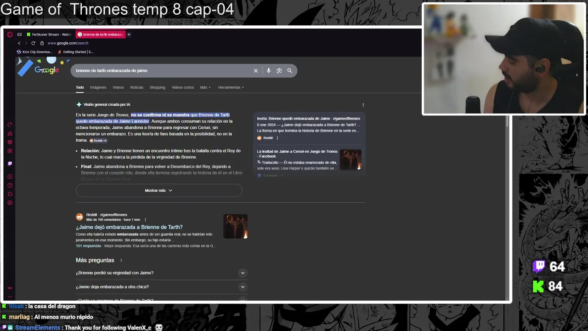Screen dimensions: 588x331
Task: Open the VR player icon in tab bar
Action: 19,34
